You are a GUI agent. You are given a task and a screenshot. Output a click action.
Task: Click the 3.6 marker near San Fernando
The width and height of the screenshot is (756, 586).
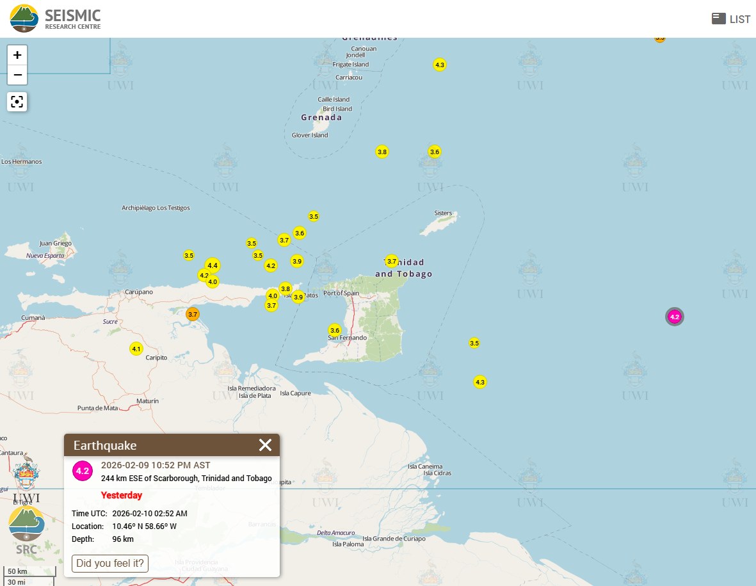[334, 330]
